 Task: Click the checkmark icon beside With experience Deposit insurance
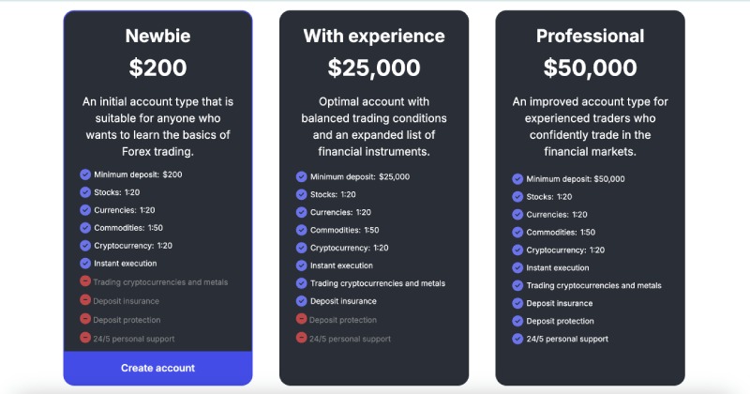pyautogui.click(x=301, y=301)
